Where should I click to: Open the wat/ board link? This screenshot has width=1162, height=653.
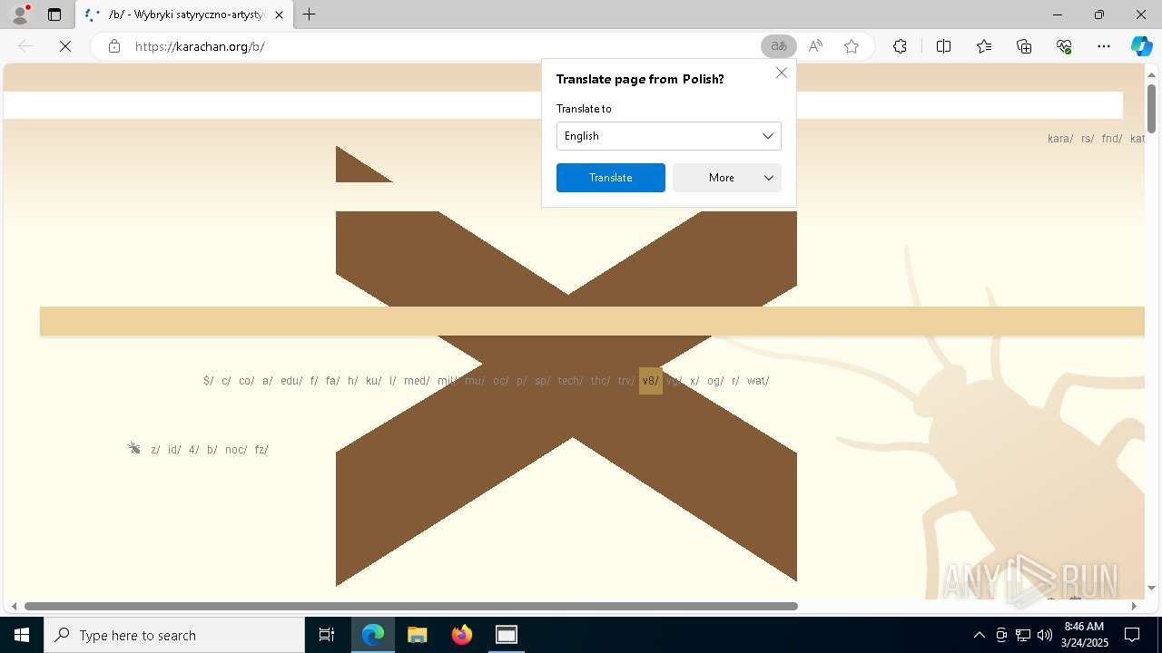coord(758,381)
